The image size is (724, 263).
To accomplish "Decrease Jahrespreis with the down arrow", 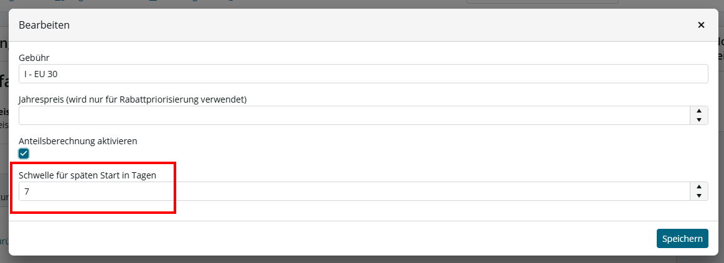I will tap(698, 120).
